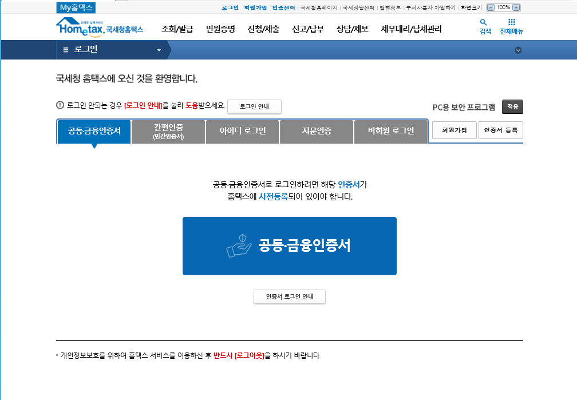
Task: Open the 상담/제보 menu
Action: click(352, 29)
